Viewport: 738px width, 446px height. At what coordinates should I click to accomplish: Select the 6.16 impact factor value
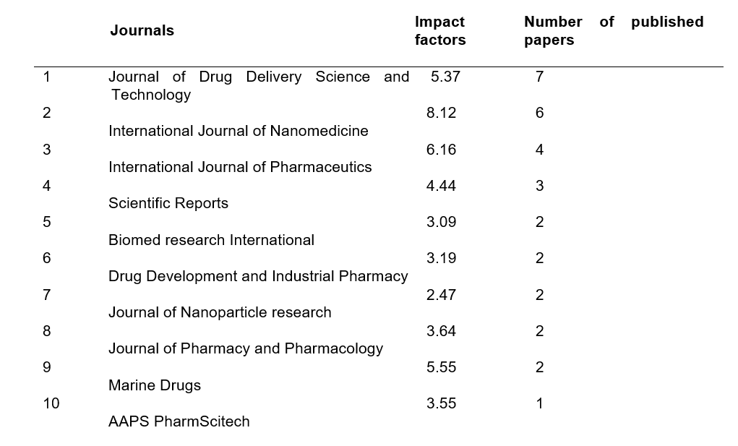click(441, 150)
